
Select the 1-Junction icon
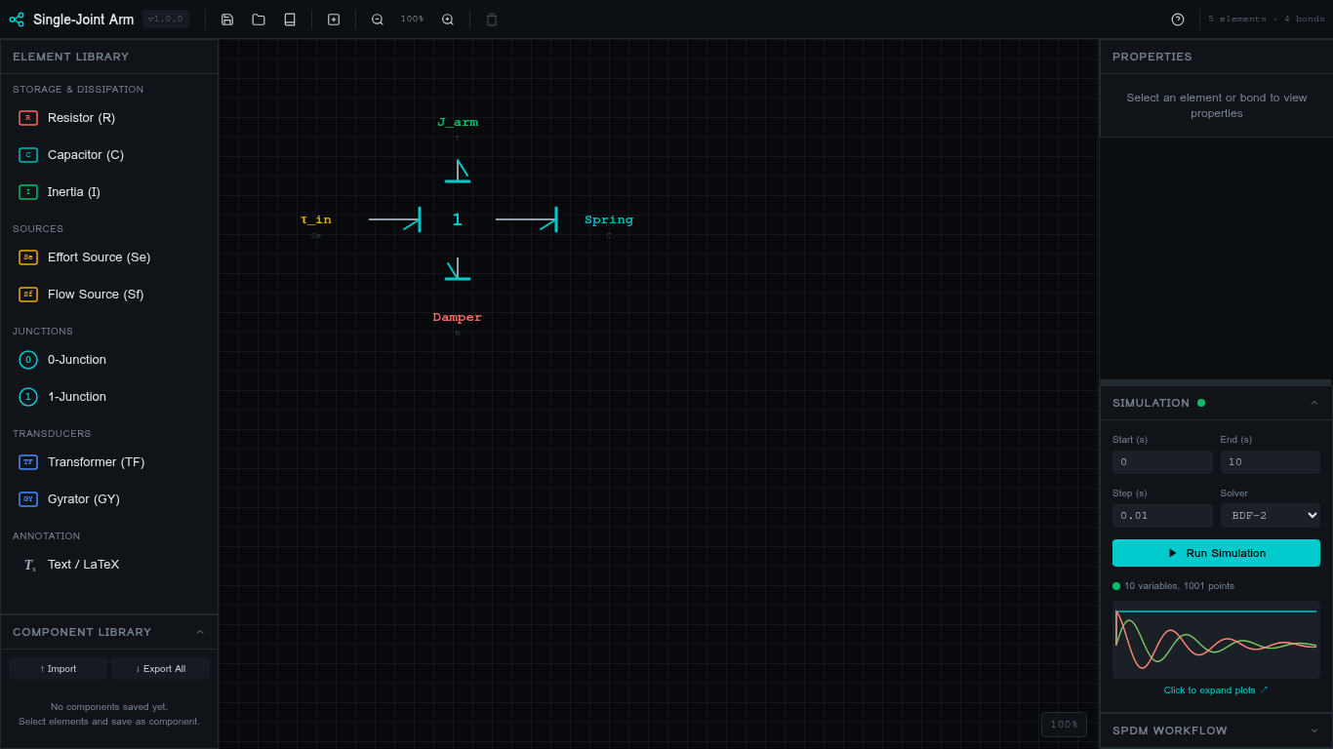tap(28, 397)
